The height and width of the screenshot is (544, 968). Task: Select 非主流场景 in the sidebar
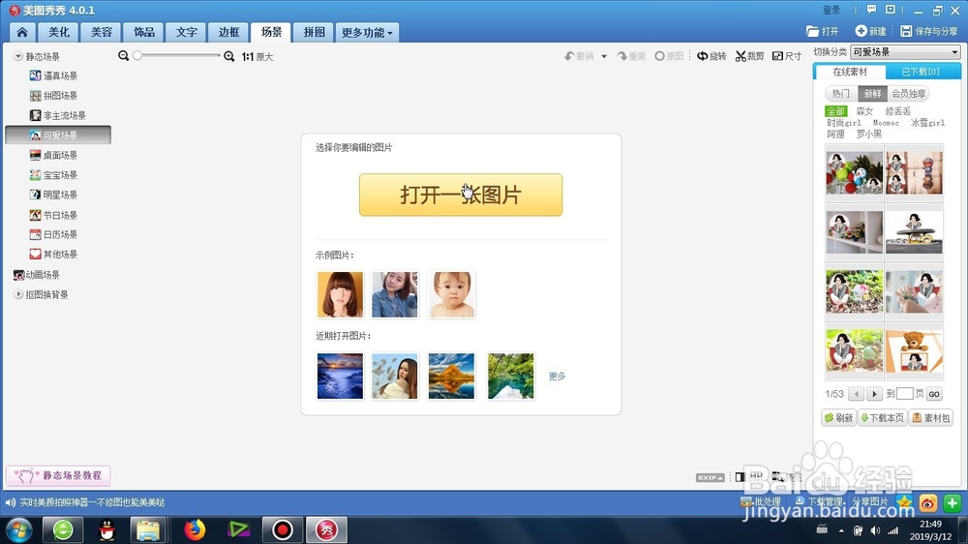[58, 115]
